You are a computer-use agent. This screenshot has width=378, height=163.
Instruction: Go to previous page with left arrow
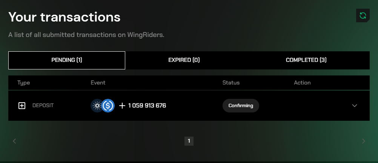pos(14,141)
